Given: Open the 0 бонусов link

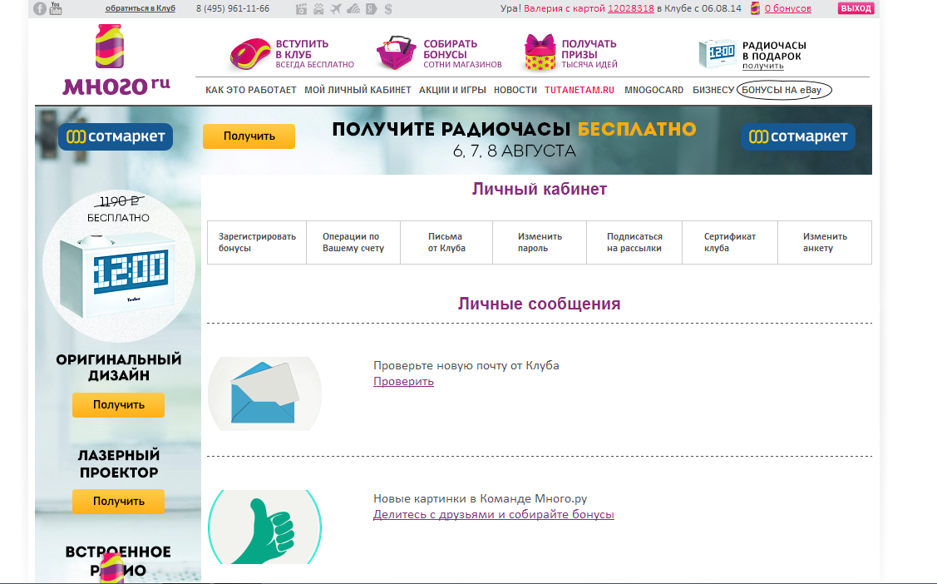Looking at the screenshot, I should [787, 8].
